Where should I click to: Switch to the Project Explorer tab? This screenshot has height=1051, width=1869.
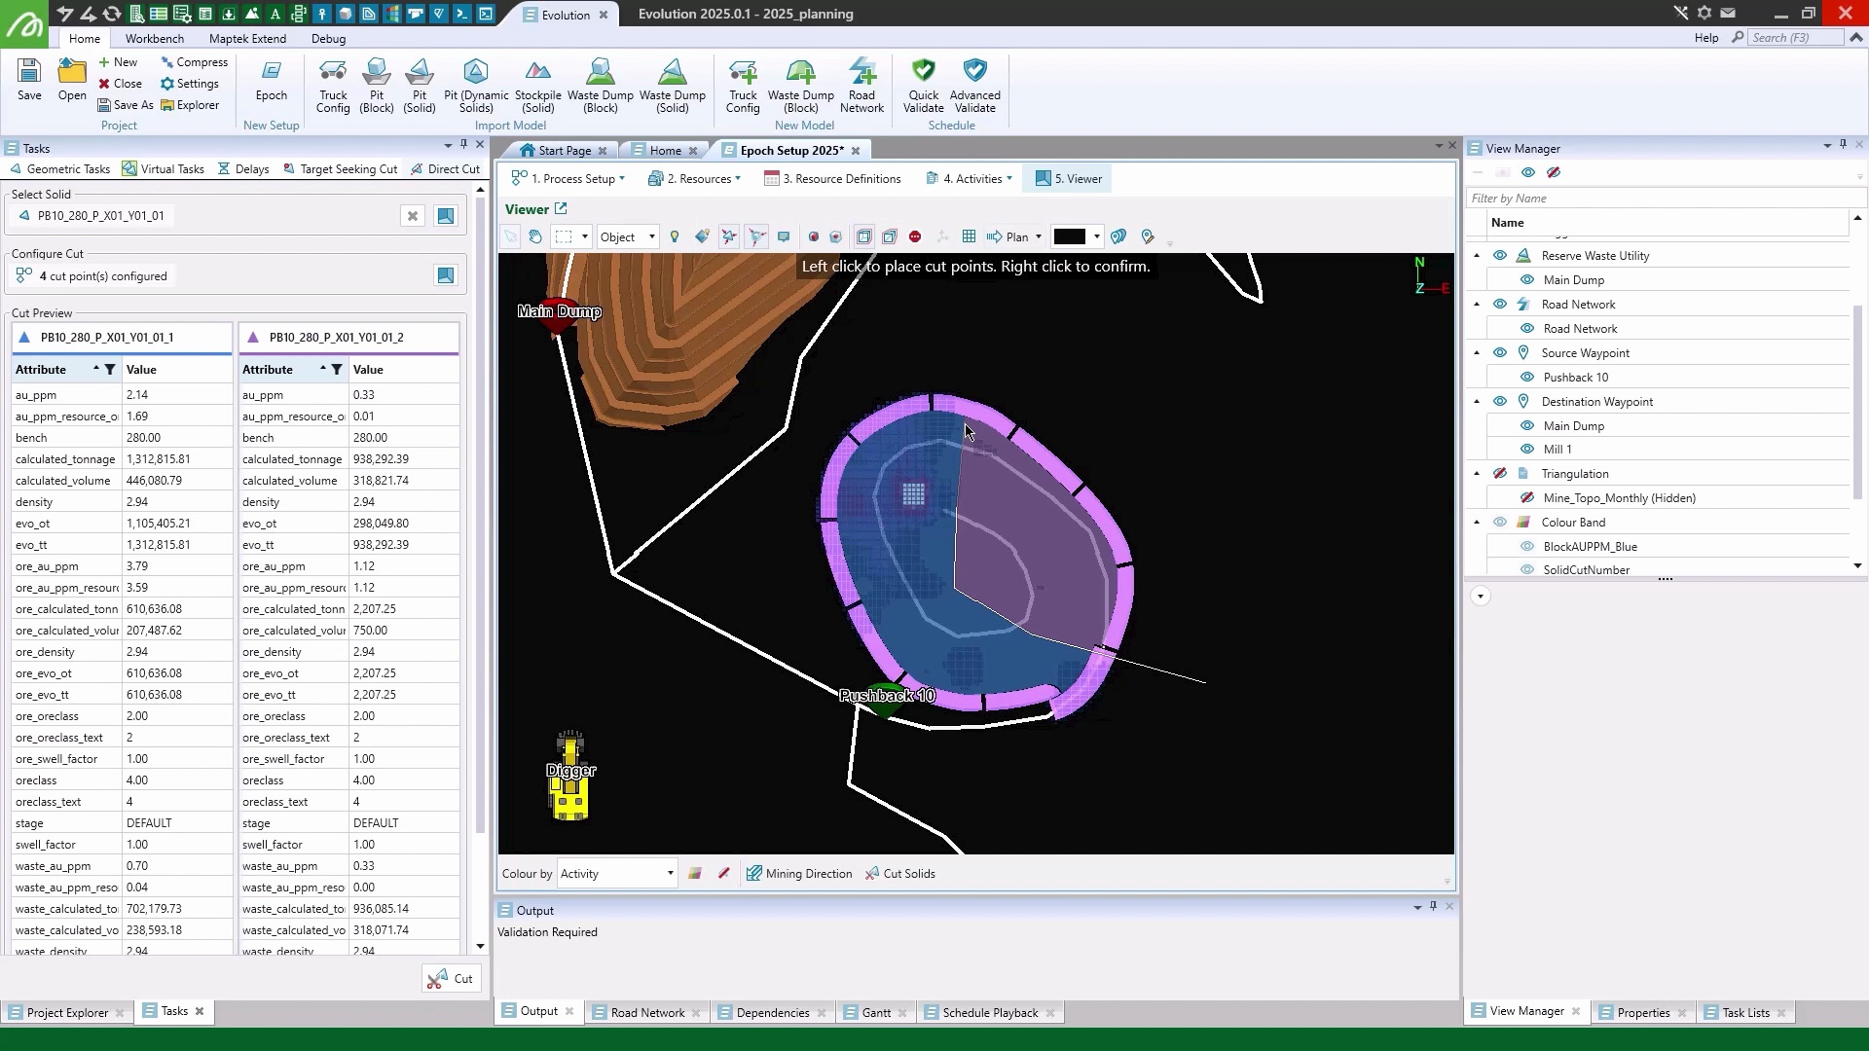click(x=67, y=1013)
